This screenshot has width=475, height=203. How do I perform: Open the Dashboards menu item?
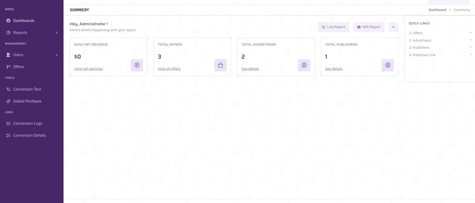coord(24,21)
